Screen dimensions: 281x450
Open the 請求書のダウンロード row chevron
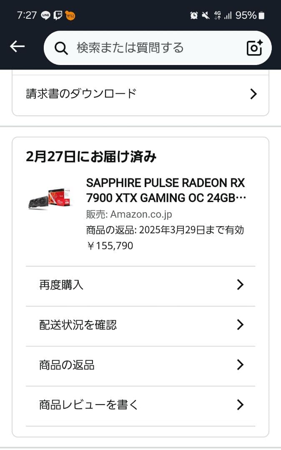(x=253, y=94)
